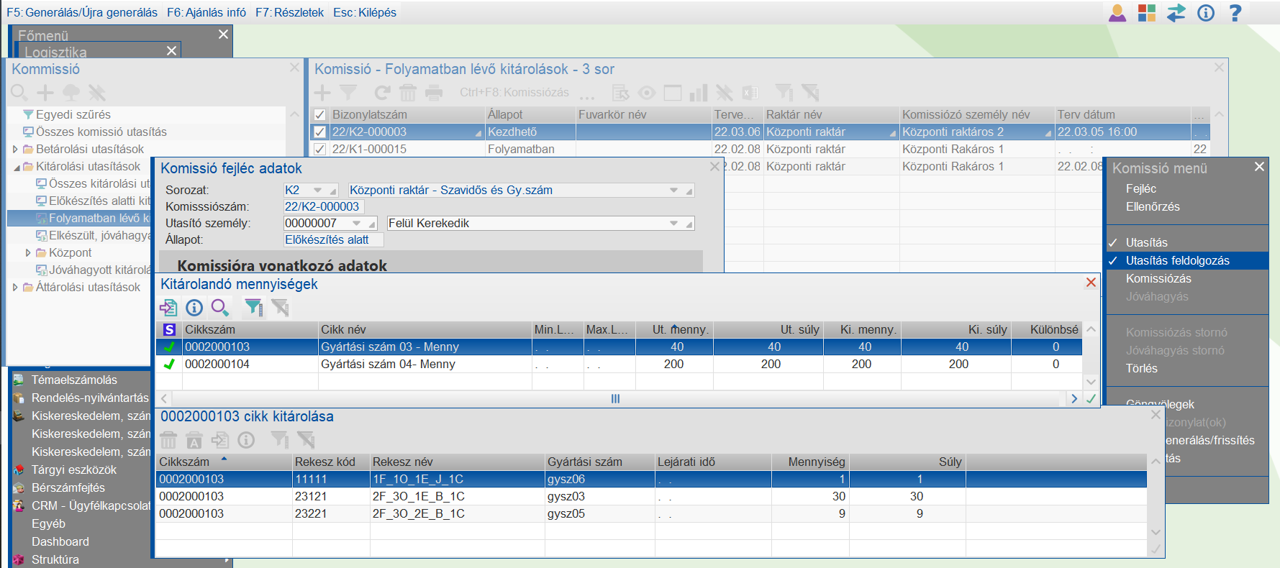Uncheck the checkbox for row 22/K2-000003
The image size is (1280, 568).
(320, 132)
